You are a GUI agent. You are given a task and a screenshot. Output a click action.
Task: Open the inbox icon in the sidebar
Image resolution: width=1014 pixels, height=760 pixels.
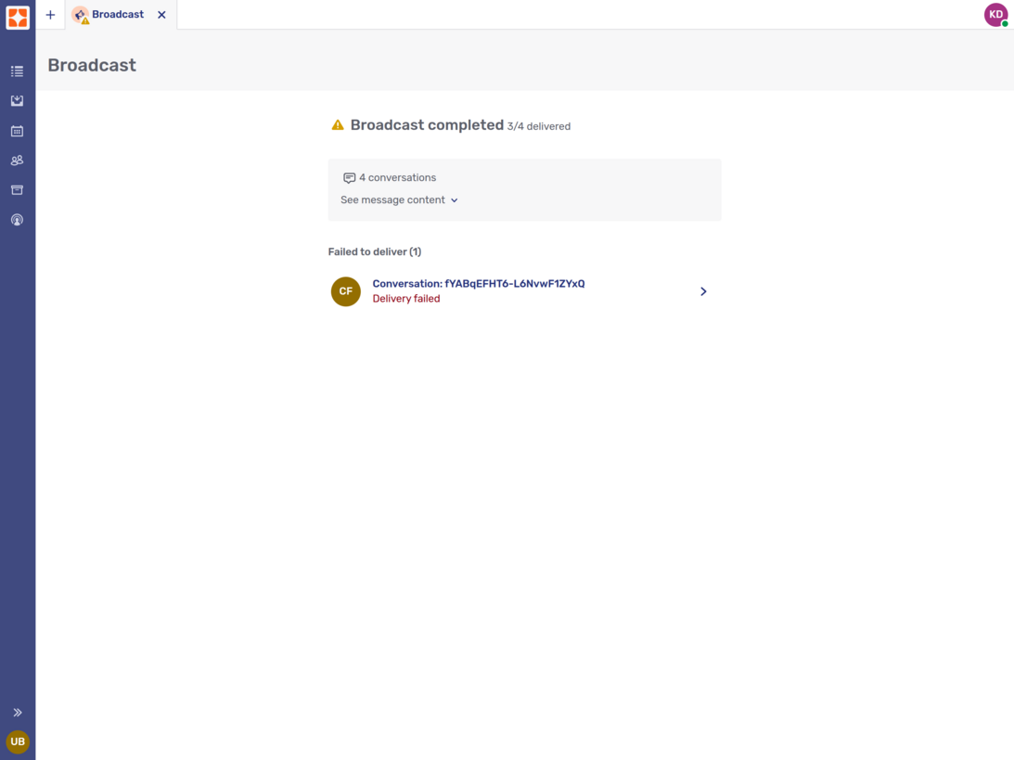17,100
